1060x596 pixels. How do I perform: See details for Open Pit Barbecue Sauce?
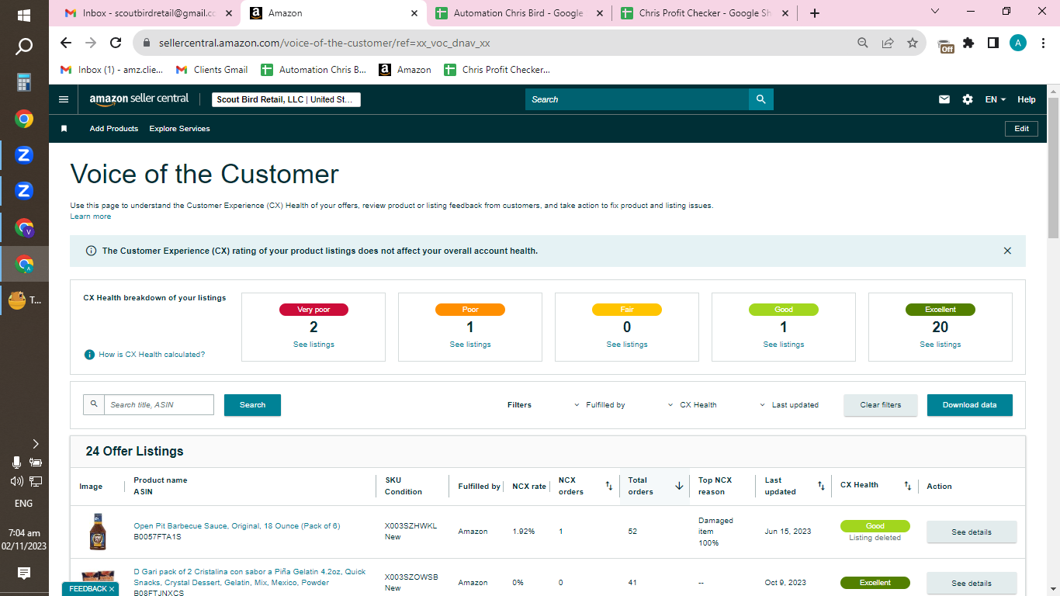pyautogui.click(x=972, y=532)
